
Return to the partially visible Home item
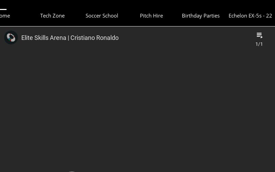point(5,16)
